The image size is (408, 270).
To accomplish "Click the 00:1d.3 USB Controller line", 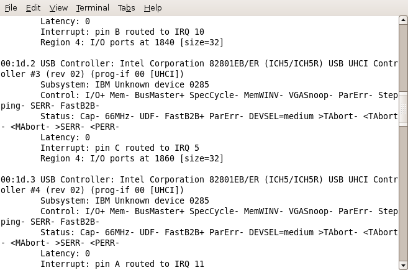I will tap(199, 179).
